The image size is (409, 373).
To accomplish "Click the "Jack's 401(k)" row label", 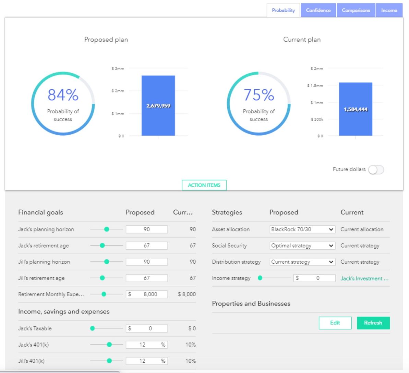I will [33, 345].
